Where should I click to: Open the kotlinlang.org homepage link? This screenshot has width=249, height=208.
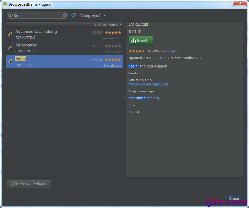[x=143, y=98]
